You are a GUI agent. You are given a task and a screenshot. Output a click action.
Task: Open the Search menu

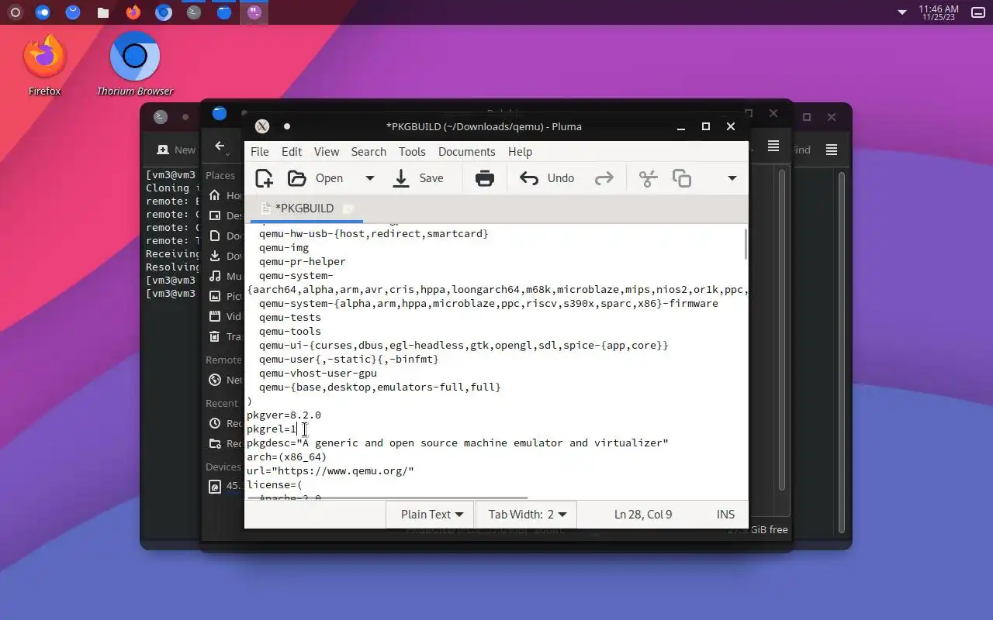tap(368, 151)
